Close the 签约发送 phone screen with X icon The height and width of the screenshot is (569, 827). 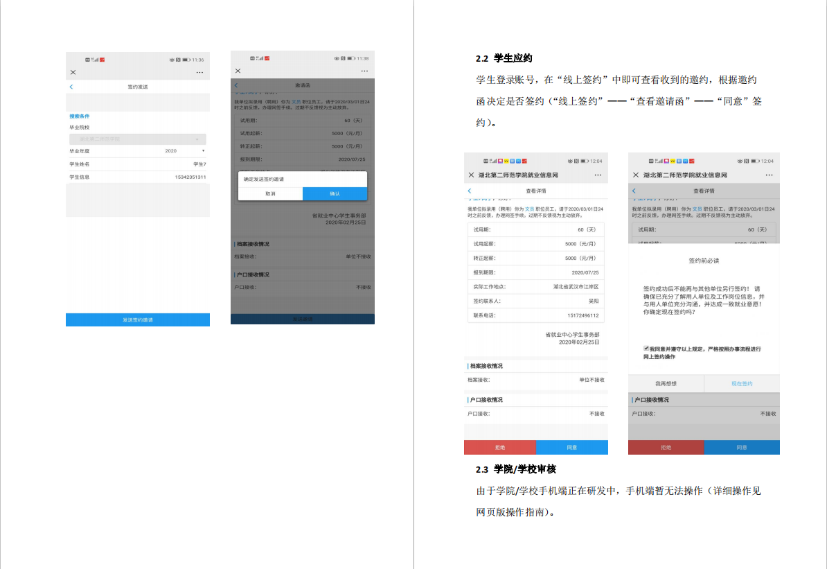73,72
